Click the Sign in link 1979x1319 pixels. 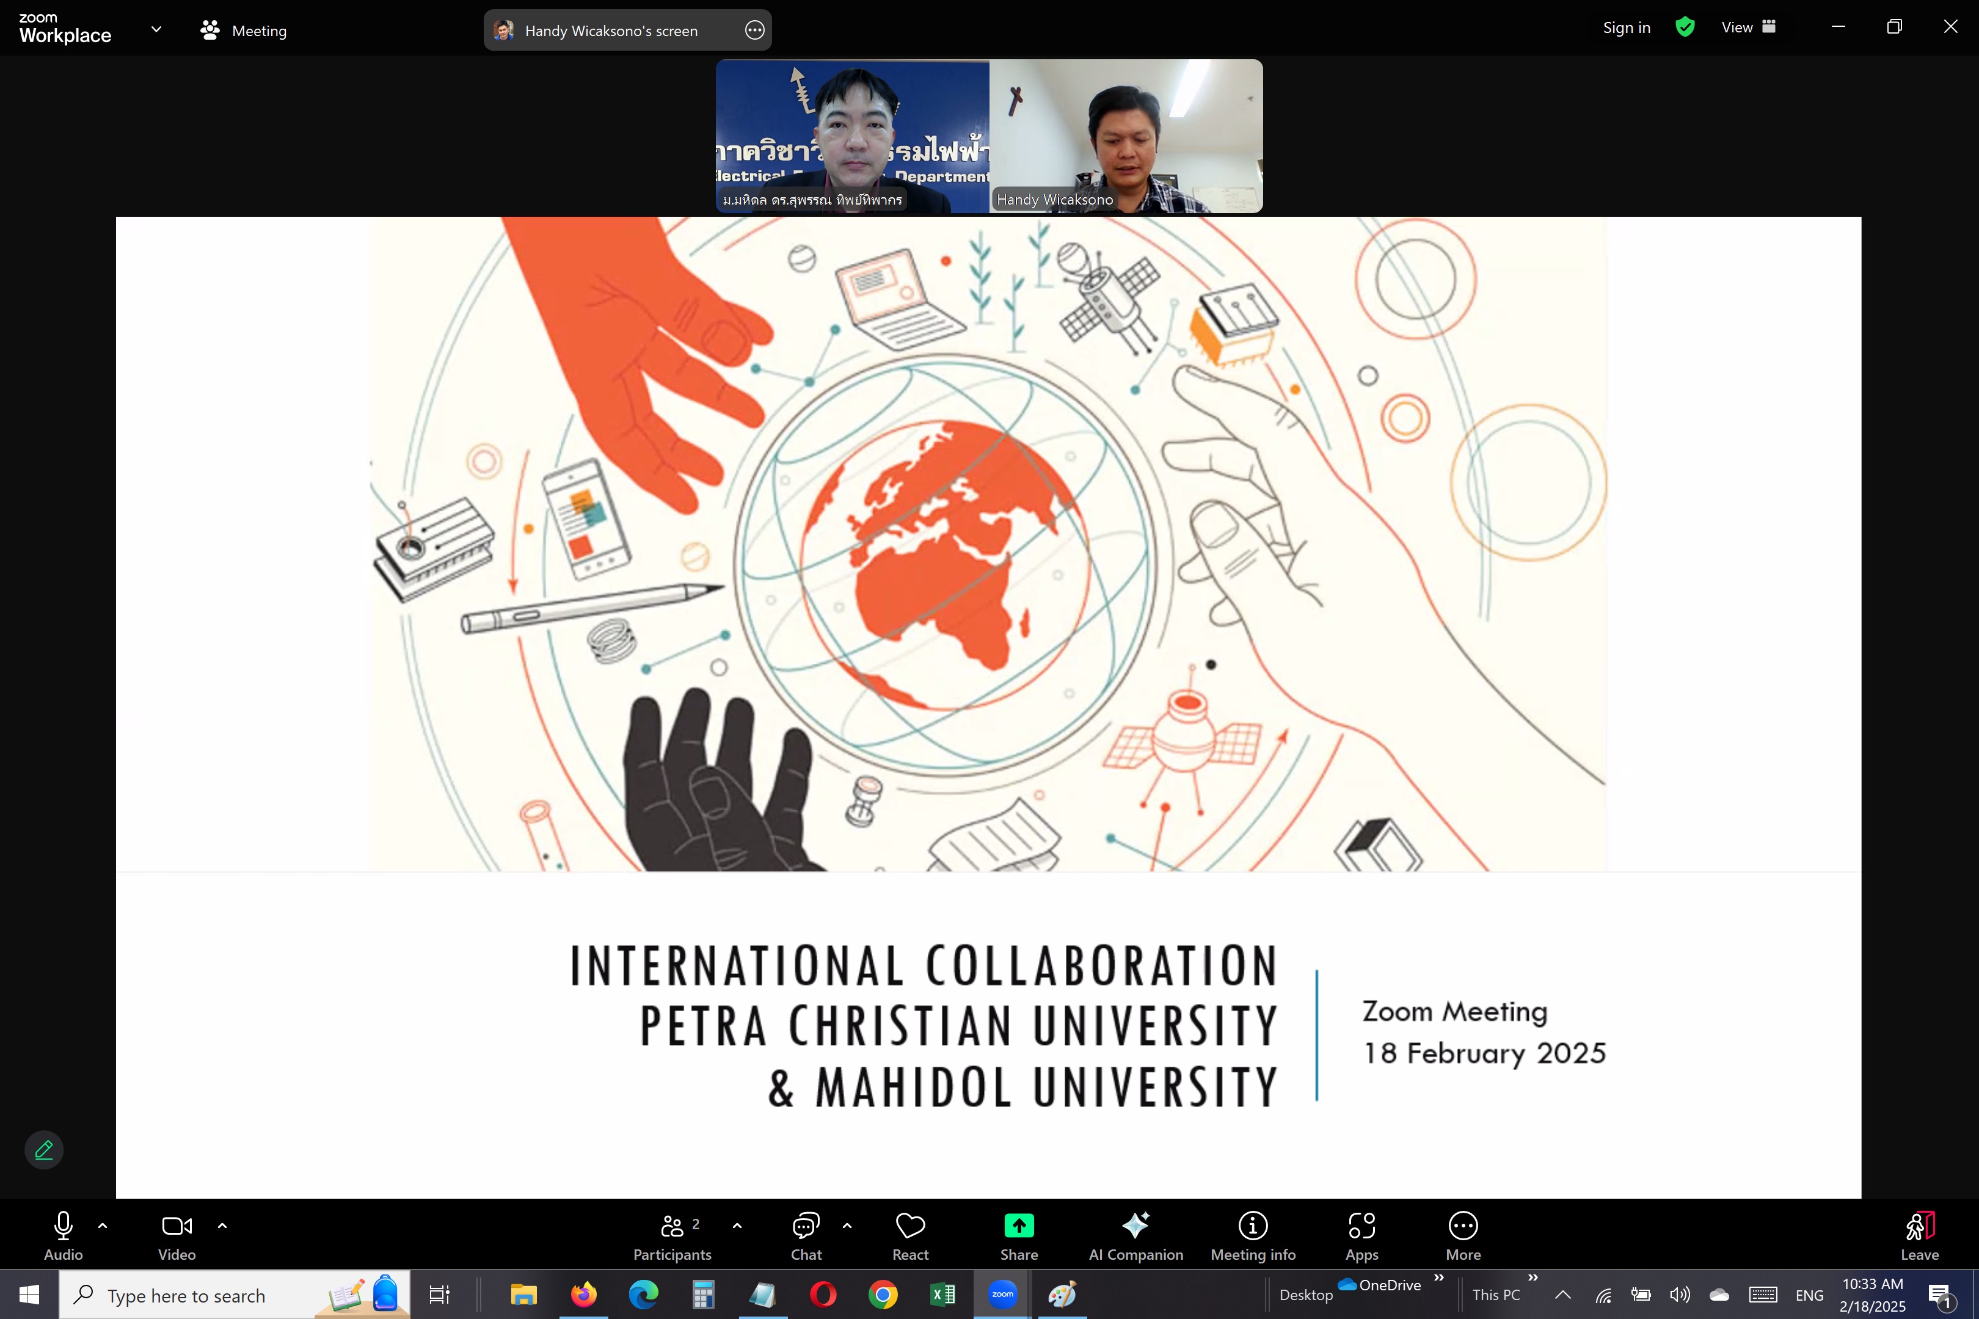(1625, 27)
